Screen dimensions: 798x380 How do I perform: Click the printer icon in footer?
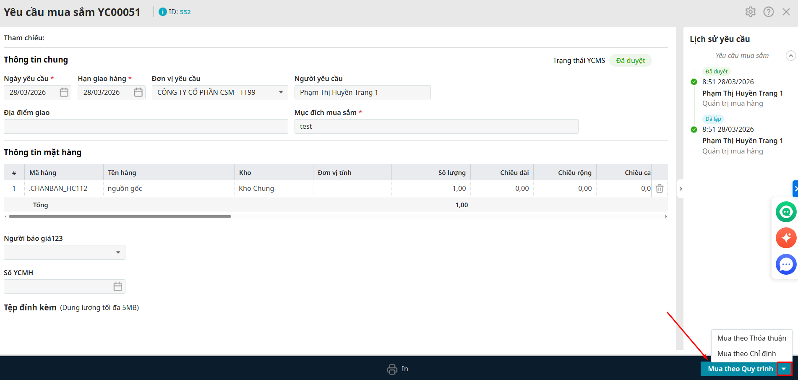pyautogui.click(x=392, y=369)
